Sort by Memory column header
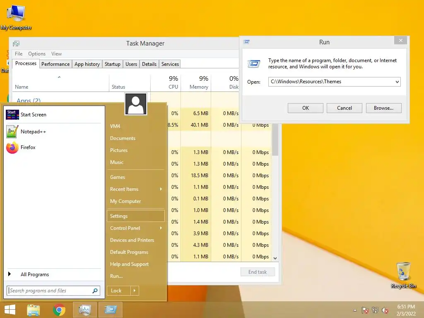Viewport: 424px width, 318px height. click(x=196, y=82)
